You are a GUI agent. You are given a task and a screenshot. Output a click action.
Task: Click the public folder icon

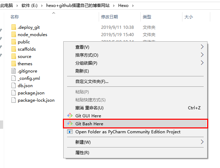click(x=14, y=42)
